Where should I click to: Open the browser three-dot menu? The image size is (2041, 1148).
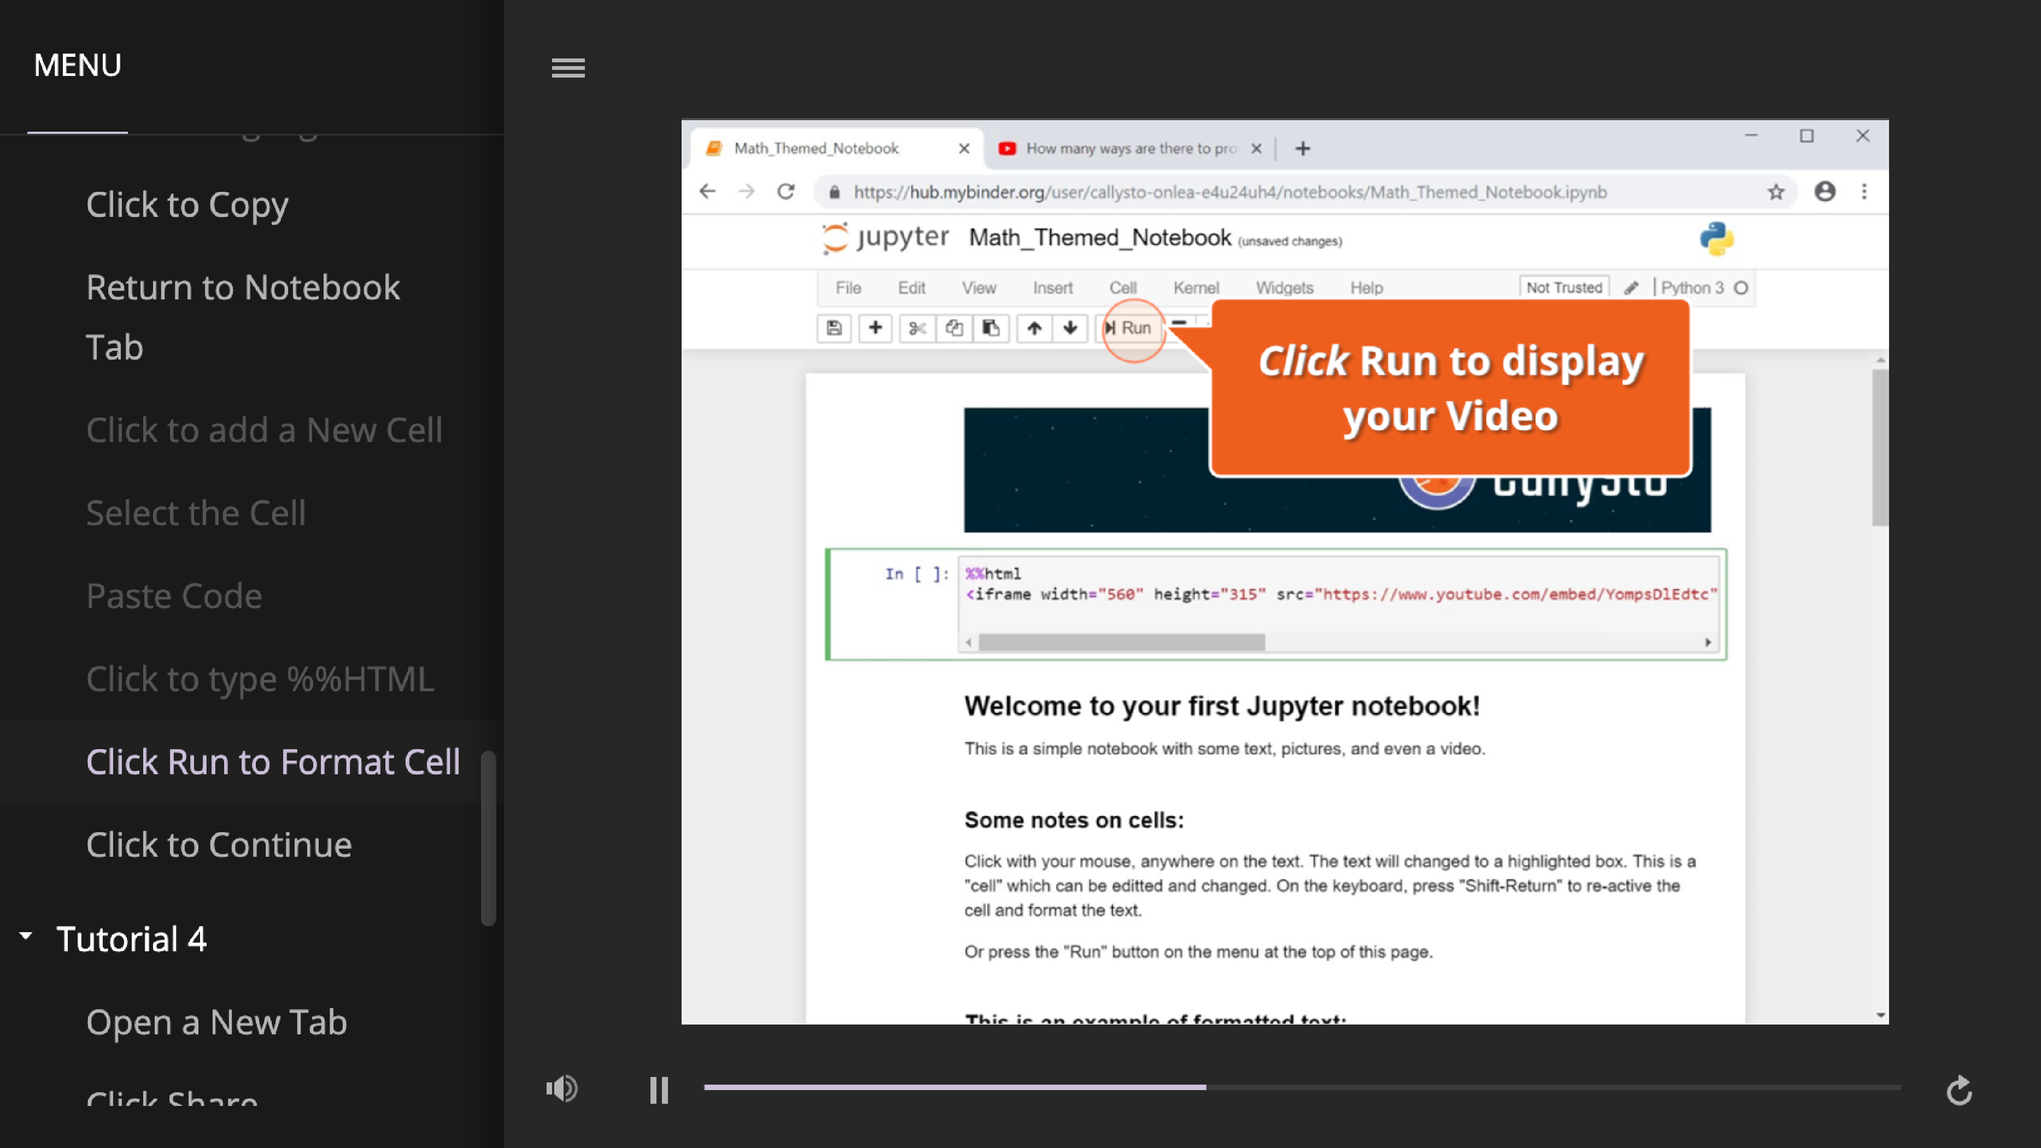[x=1864, y=192]
